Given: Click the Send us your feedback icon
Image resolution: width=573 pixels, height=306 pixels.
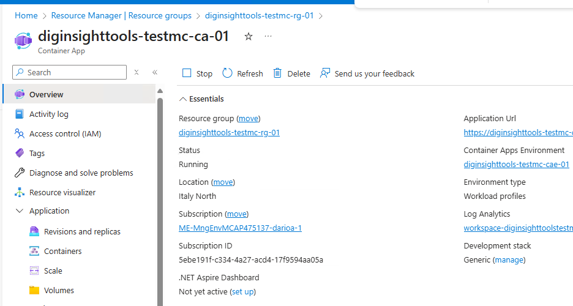Looking at the screenshot, I should [325, 73].
